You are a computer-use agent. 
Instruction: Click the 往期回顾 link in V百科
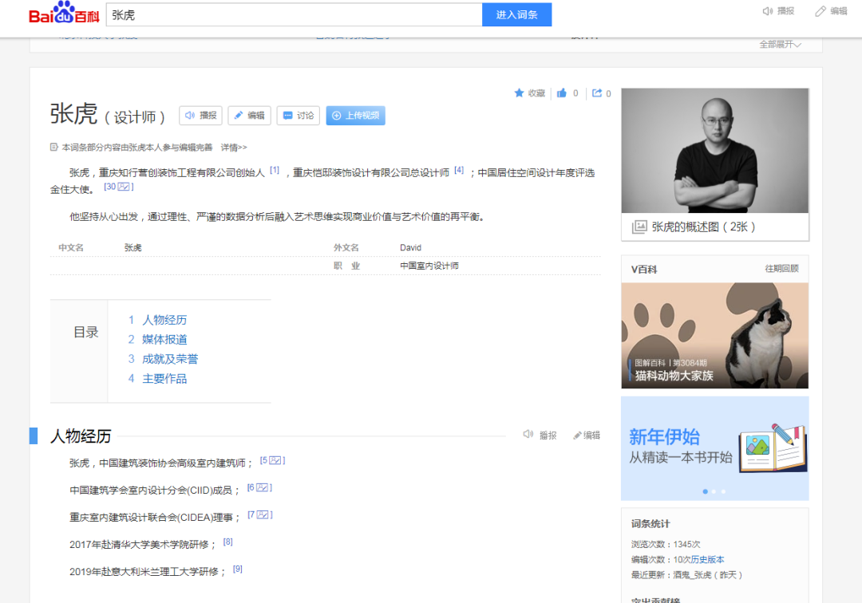click(781, 269)
